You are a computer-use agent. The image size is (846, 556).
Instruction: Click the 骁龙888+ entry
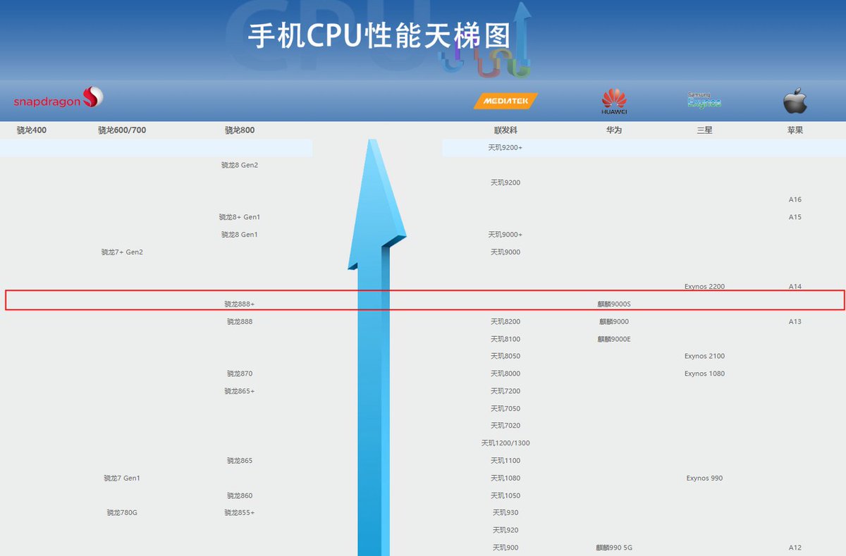[240, 304]
